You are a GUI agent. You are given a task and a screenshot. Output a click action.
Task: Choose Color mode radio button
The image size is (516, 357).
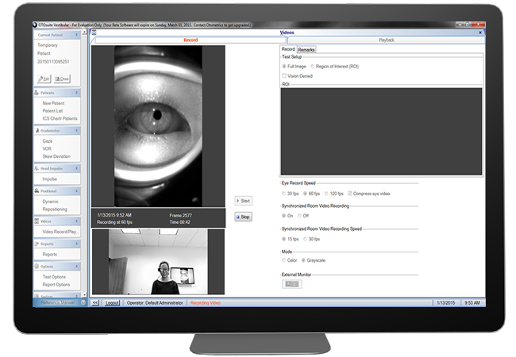tap(285, 259)
